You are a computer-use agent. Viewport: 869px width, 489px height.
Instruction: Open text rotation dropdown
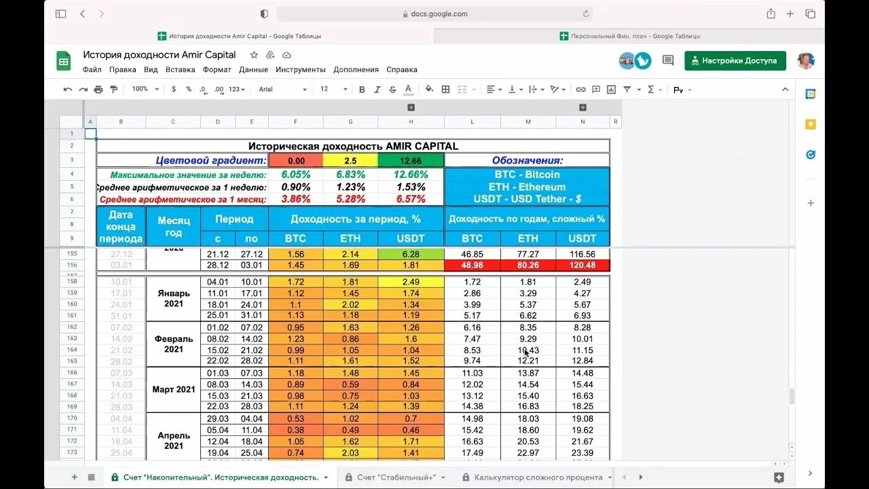(x=557, y=89)
